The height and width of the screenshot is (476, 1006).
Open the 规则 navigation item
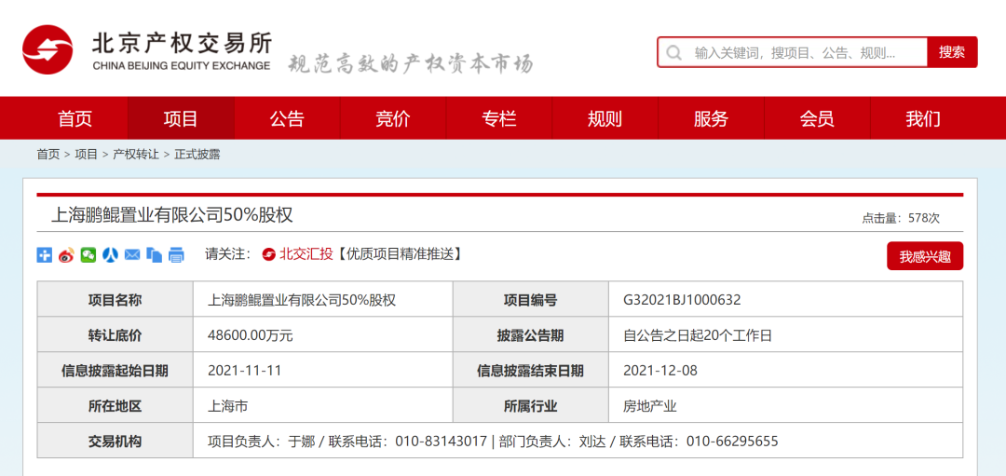click(605, 118)
